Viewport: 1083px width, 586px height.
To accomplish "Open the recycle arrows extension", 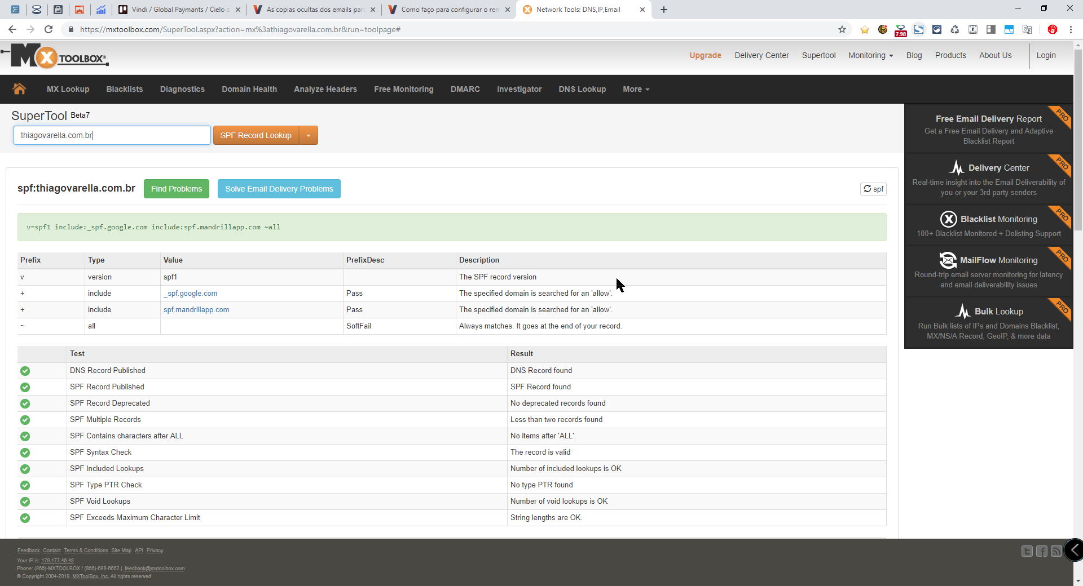I will pos(955,29).
